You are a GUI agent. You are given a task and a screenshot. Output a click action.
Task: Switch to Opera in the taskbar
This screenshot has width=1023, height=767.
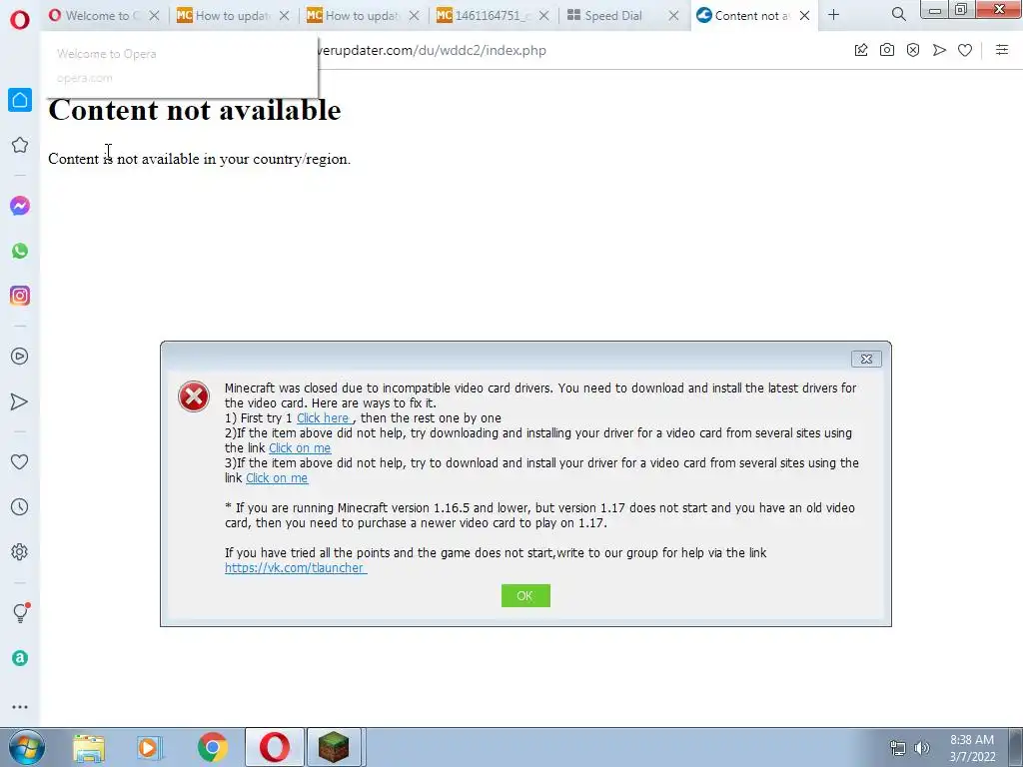tap(275, 747)
